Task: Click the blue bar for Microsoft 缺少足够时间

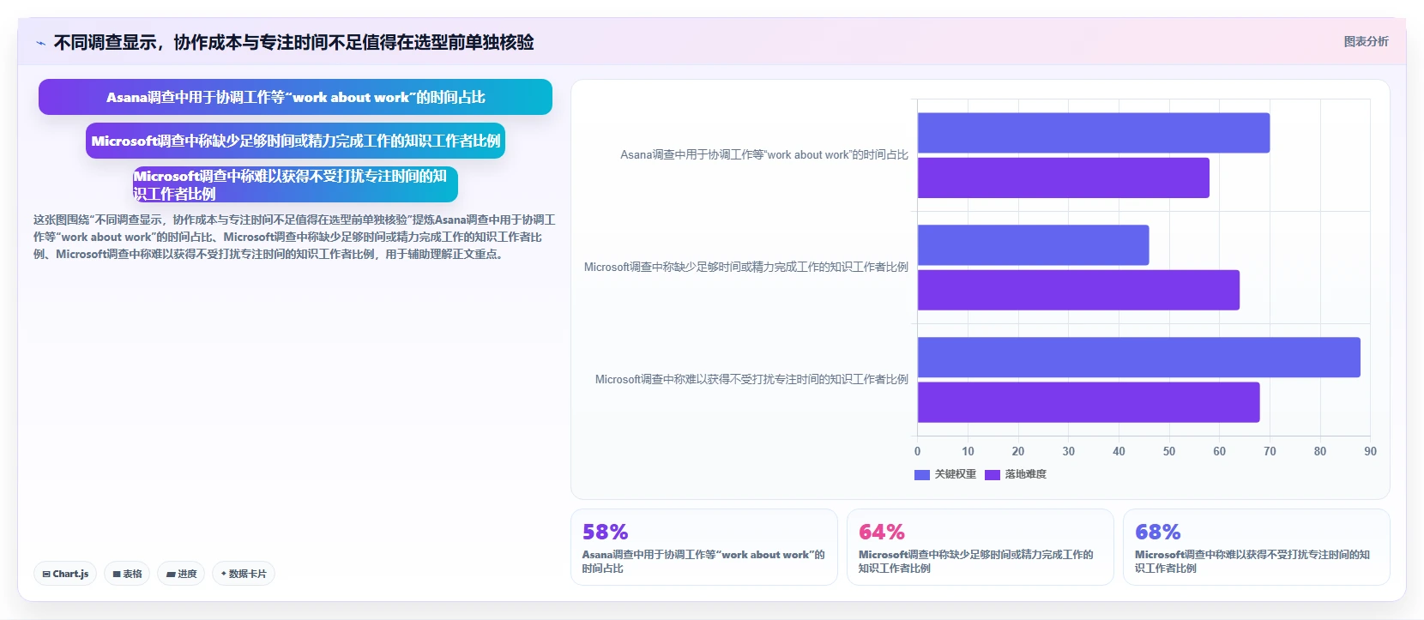Action: [1033, 245]
